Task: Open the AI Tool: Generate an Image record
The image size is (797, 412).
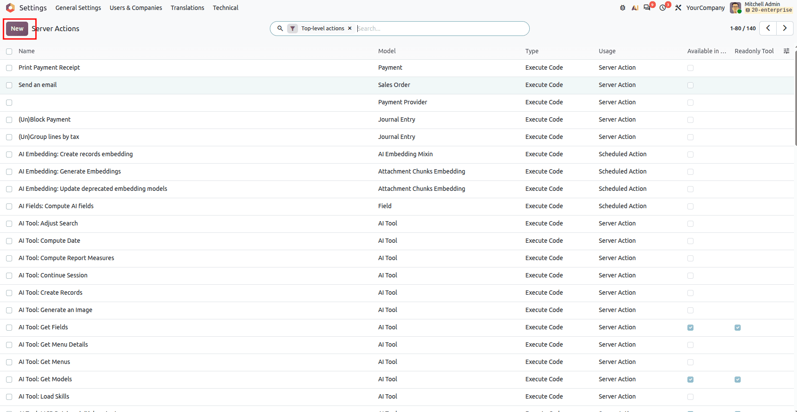Action: (55, 310)
